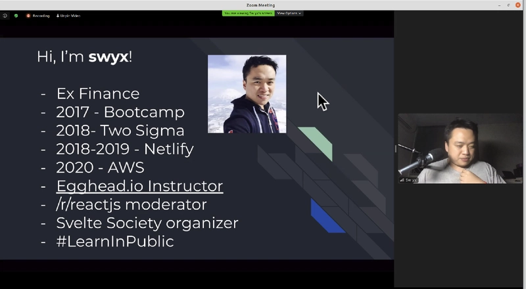Click the green encryption shield icon

click(x=16, y=15)
